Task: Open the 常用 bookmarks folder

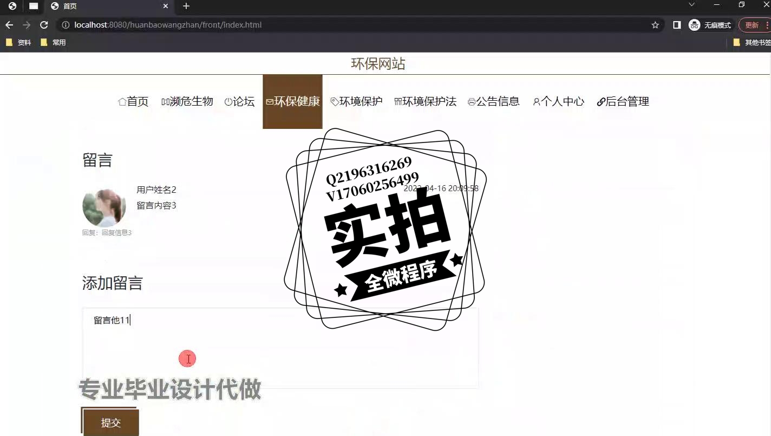Action: [x=53, y=42]
